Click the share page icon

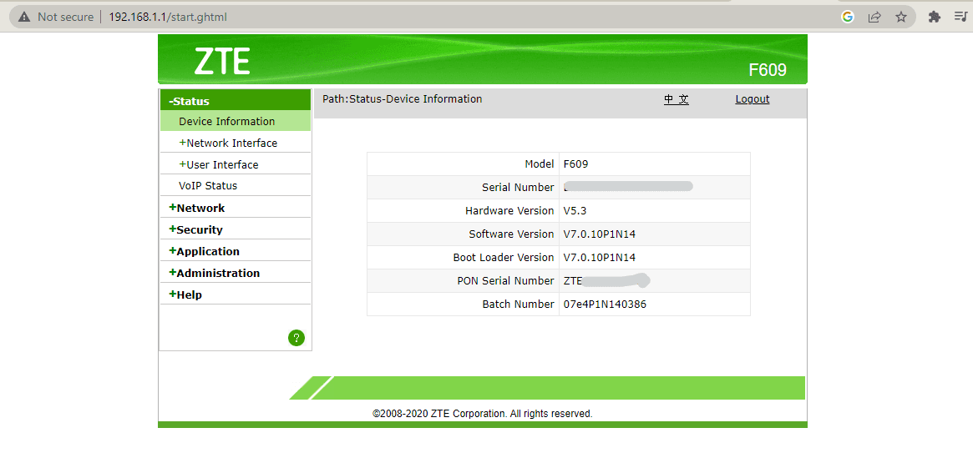874,17
